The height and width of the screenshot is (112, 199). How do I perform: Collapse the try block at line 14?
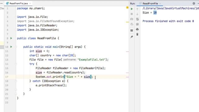click(16, 64)
